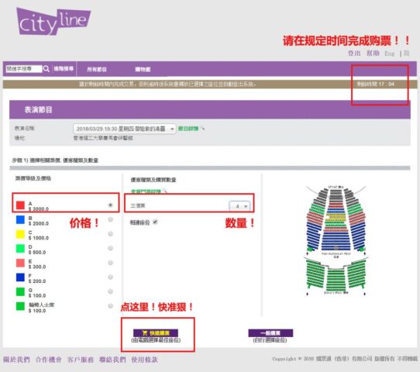The height and width of the screenshot is (372, 420).
Task: Click the Eng language link
Action: coord(390,53)
